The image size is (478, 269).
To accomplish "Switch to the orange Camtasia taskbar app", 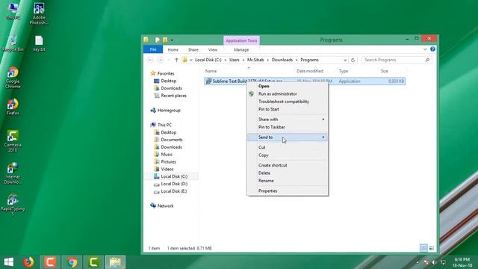I will click(x=50, y=262).
